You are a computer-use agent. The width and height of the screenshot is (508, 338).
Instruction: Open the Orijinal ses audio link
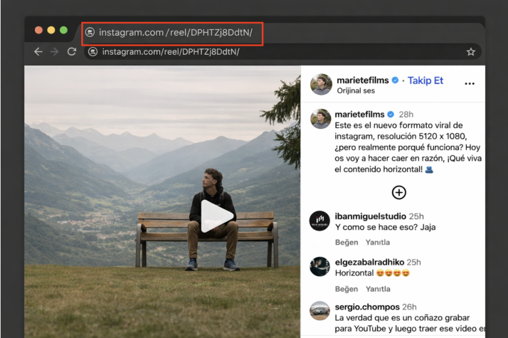356,91
